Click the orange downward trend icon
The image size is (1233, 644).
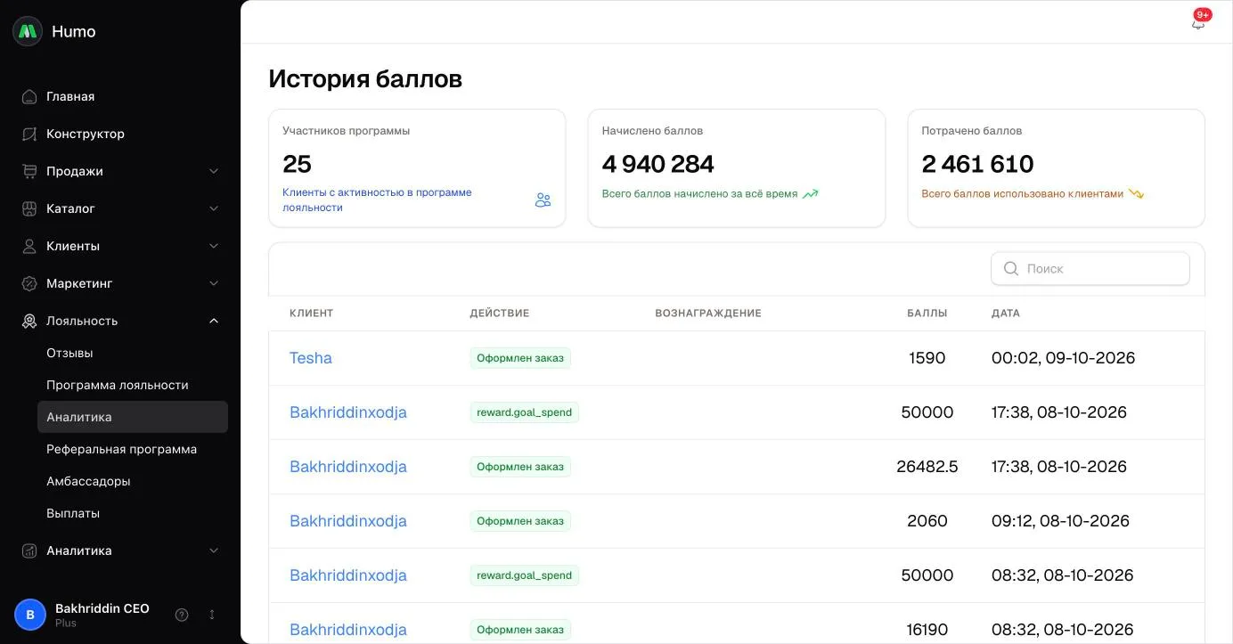[1136, 193]
